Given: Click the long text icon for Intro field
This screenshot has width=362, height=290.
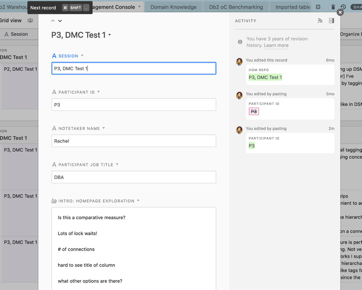Looking at the screenshot, I should (x=54, y=201).
